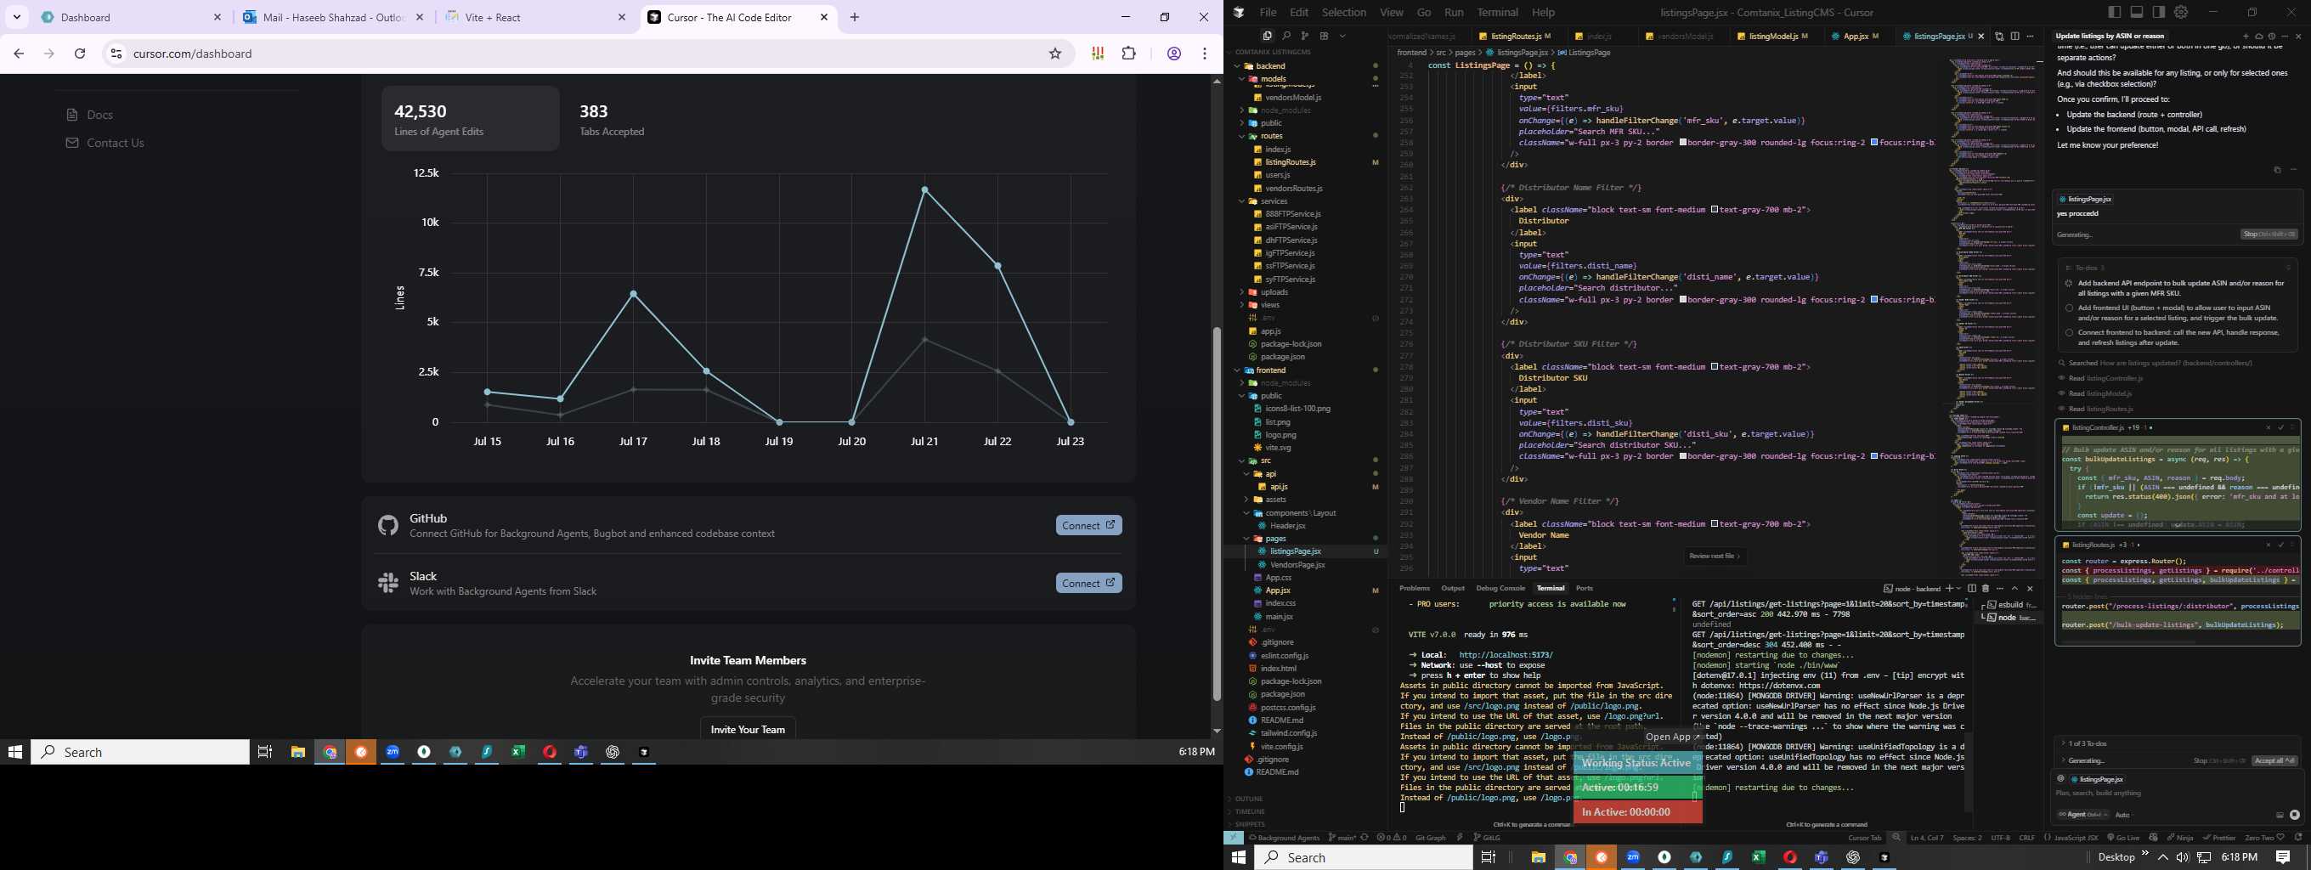The height and width of the screenshot is (870, 2311).
Task: Click Accept all button in AI pane
Action: coord(2274,760)
